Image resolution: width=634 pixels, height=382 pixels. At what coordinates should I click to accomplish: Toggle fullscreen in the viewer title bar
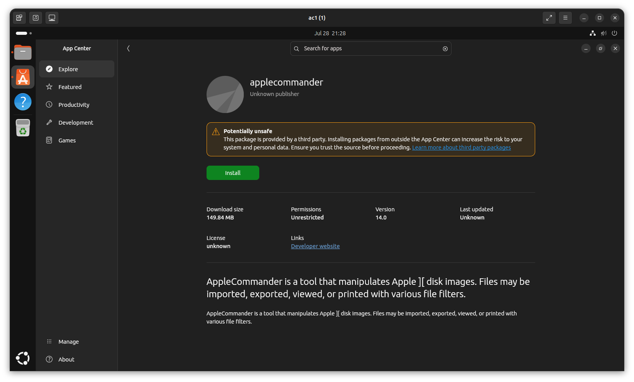click(x=549, y=18)
